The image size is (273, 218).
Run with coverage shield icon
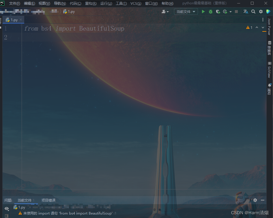(218, 12)
